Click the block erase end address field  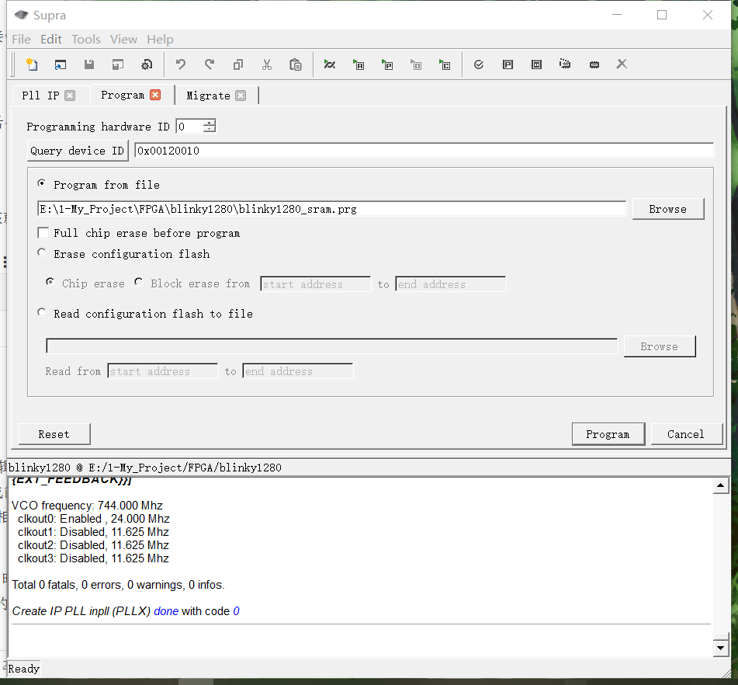451,284
